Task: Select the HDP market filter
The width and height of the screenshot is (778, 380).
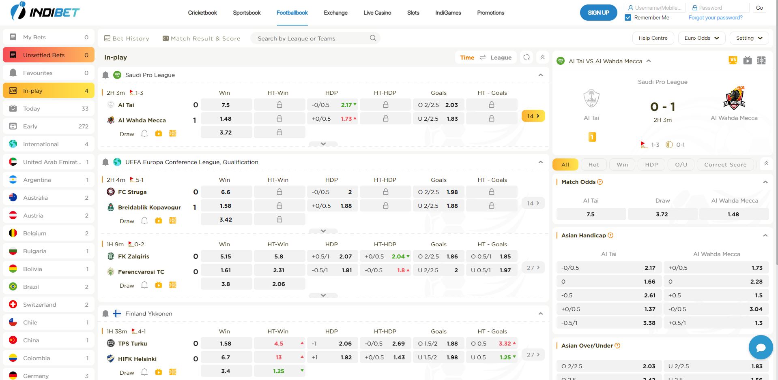Action: pos(651,164)
